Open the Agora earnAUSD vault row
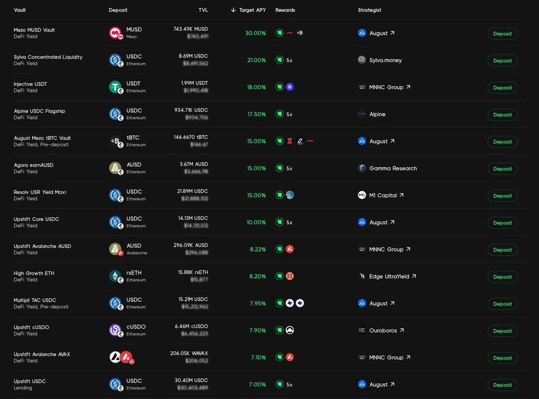 pyautogui.click(x=33, y=165)
